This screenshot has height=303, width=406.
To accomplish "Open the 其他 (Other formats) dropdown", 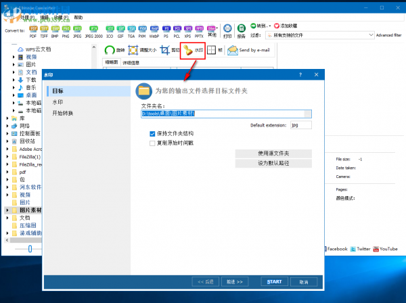I will tap(212, 31).
